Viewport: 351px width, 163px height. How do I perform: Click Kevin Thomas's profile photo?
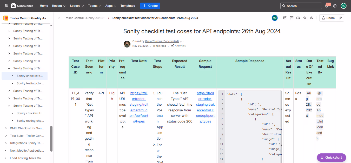[127, 44]
